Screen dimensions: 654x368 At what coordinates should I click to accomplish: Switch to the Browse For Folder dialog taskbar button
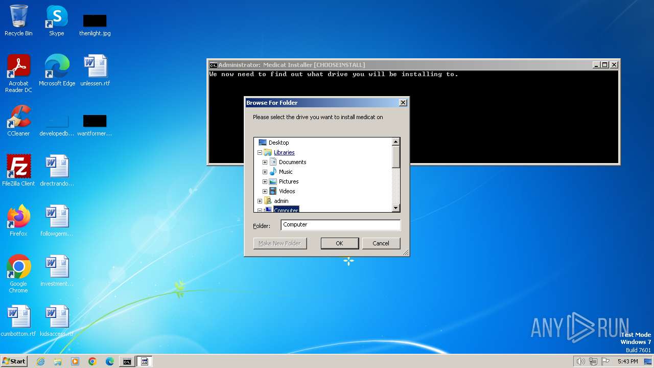pyautogui.click(x=145, y=361)
